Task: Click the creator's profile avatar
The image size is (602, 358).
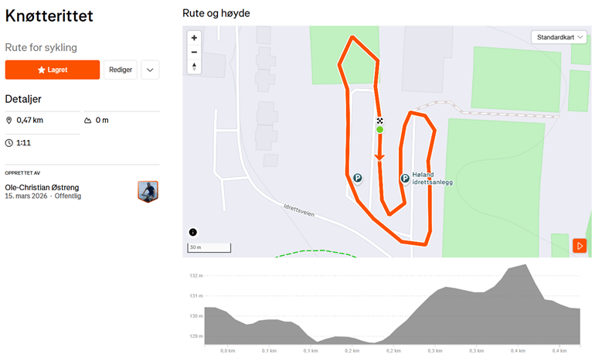Action: pos(148,191)
